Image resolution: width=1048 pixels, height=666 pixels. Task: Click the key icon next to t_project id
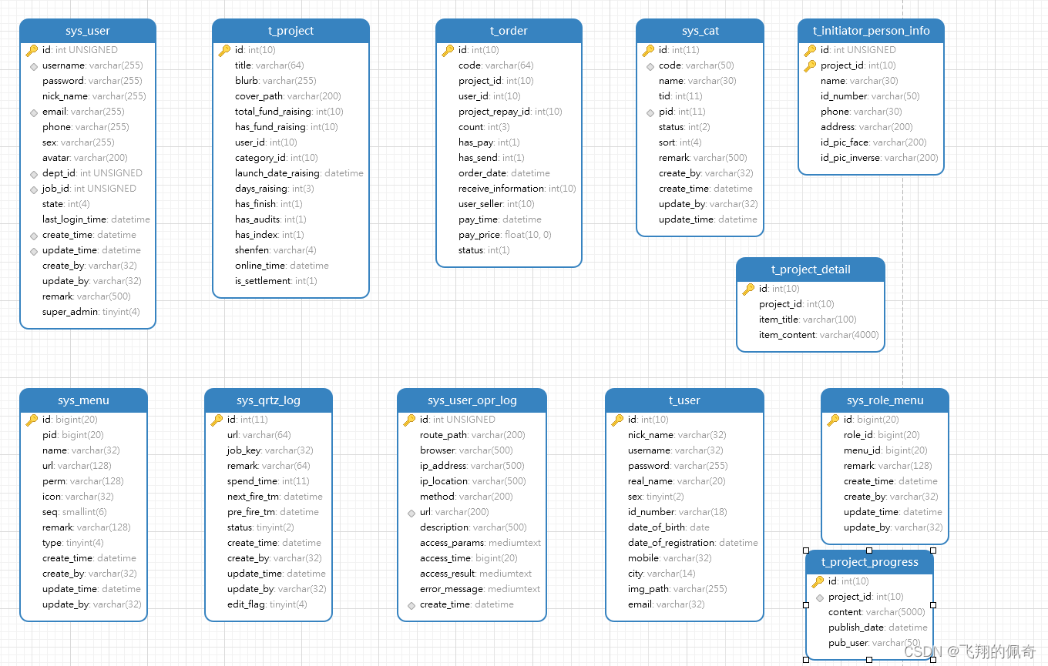tap(224, 50)
